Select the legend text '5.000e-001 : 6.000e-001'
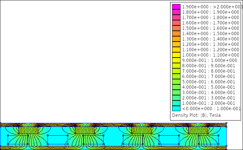 coord(209,82)
